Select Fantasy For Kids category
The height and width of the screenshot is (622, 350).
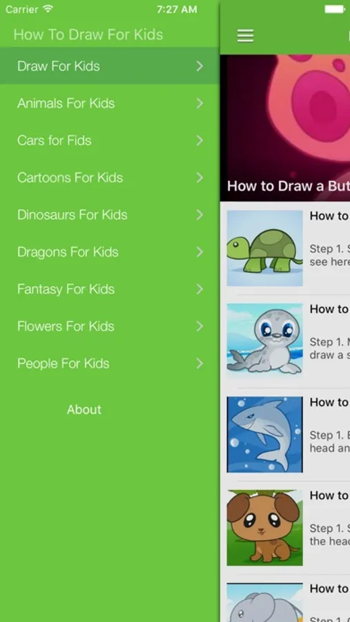tap(109, 289)
